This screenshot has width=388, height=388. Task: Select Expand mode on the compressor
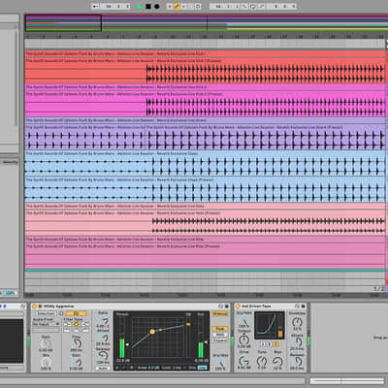(220, 340)
